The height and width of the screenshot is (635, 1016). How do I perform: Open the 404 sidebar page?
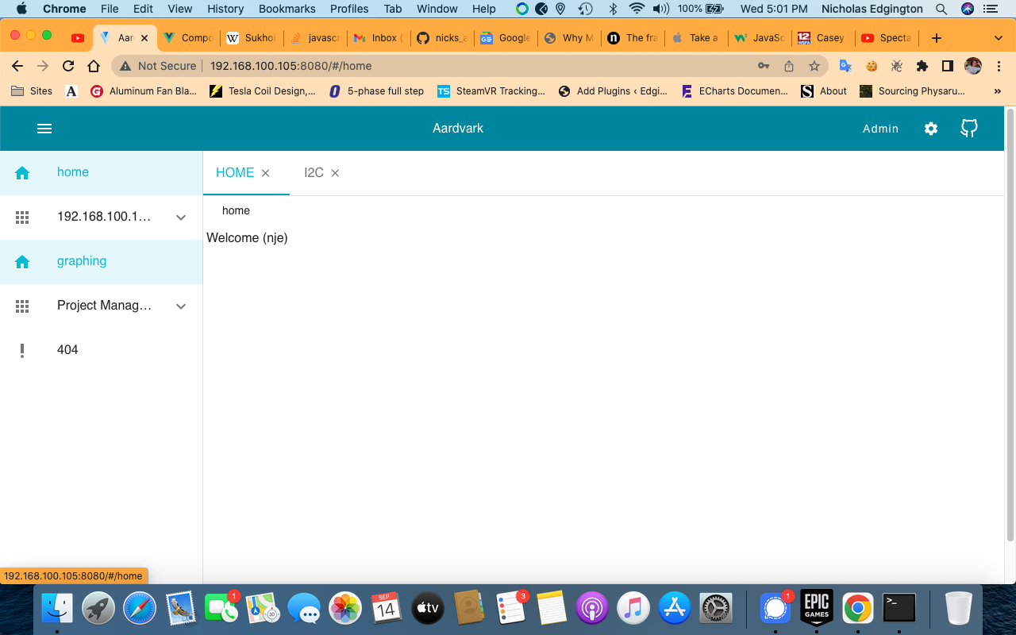[67, 350]
